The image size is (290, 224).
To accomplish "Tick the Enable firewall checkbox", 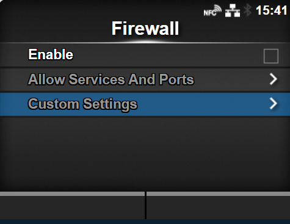I will point(271,56).
